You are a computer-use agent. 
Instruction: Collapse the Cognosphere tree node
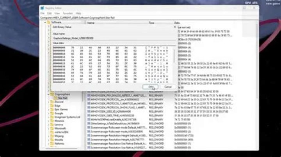[48, 94]
